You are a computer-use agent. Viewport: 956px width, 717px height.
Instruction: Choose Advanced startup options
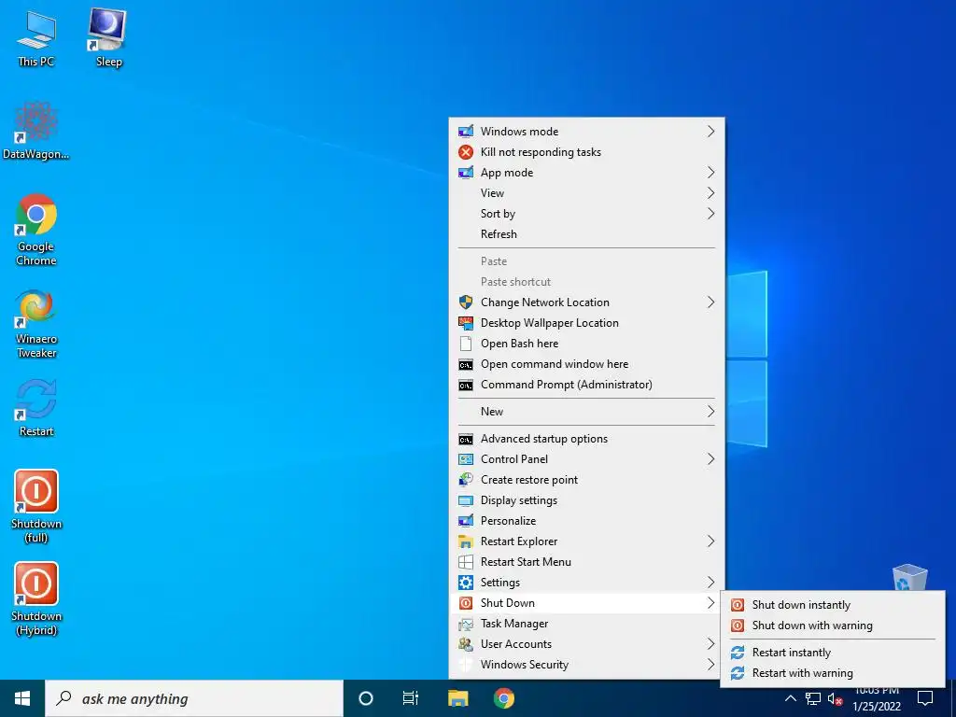pos(586,439)
